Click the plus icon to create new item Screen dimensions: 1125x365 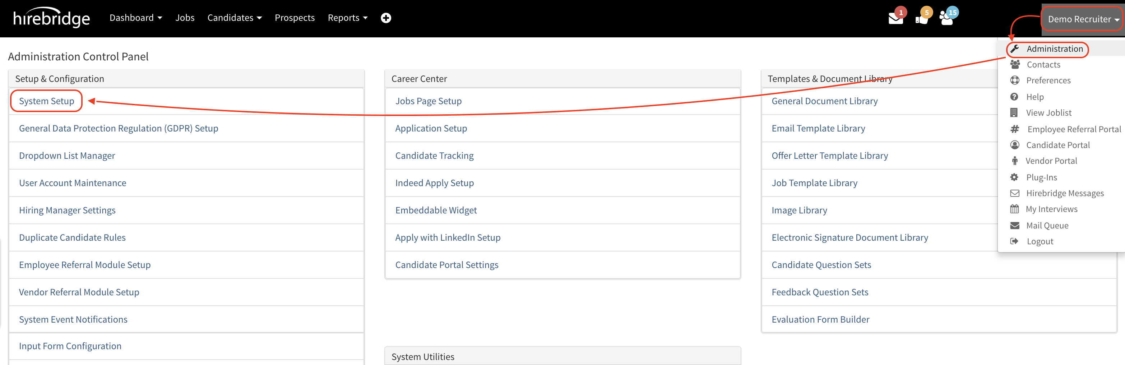tap(386, 18)
